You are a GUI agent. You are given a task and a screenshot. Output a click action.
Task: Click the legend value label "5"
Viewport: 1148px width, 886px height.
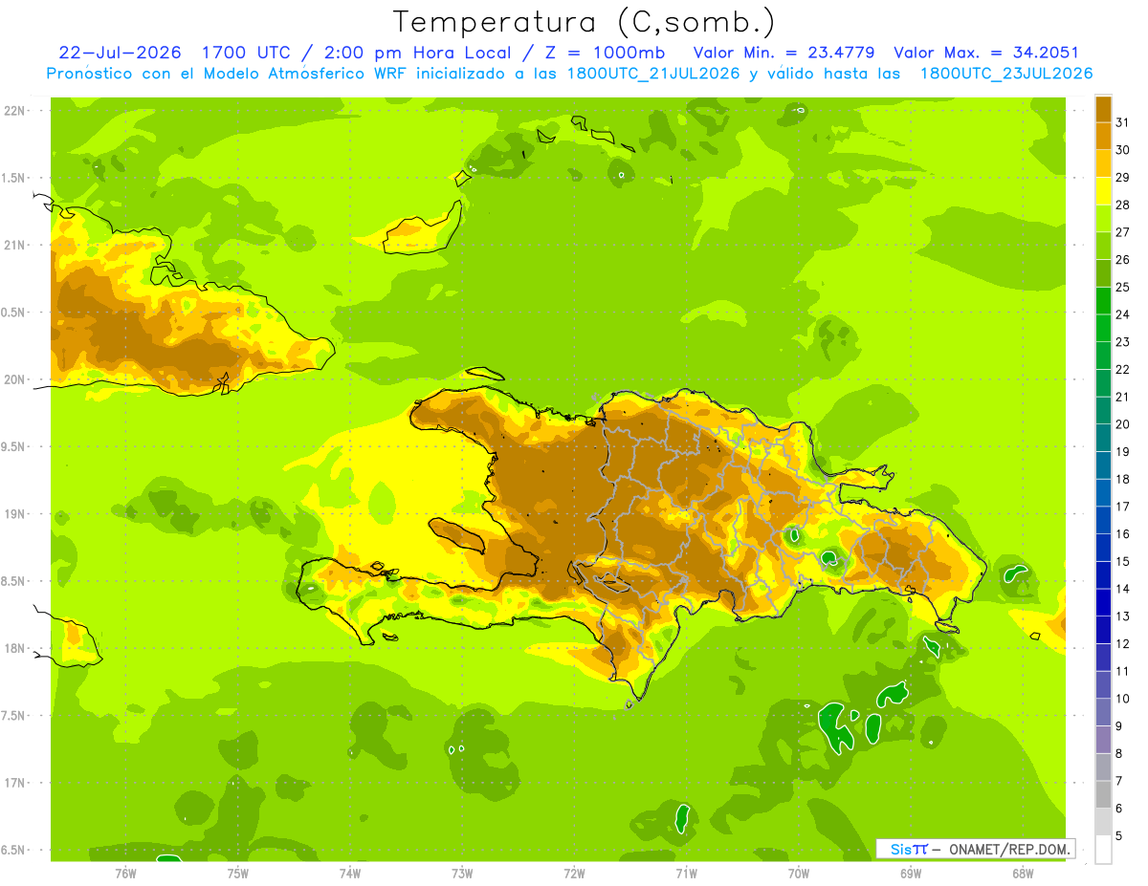[x=1119, y=836]
